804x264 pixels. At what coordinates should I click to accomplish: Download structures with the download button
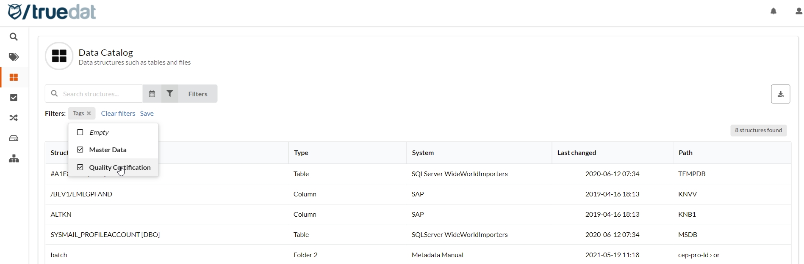(780, 94)
